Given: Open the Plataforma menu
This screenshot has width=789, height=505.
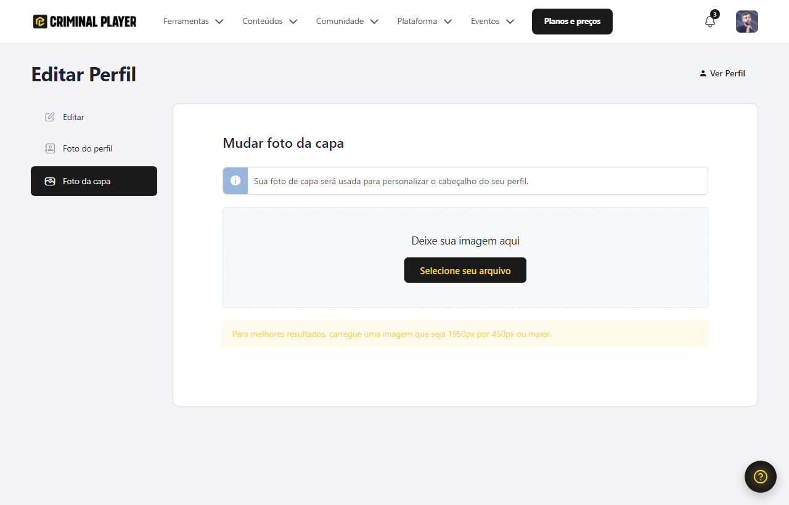Looking at the screenshot, I should click(x=417, y=22).
